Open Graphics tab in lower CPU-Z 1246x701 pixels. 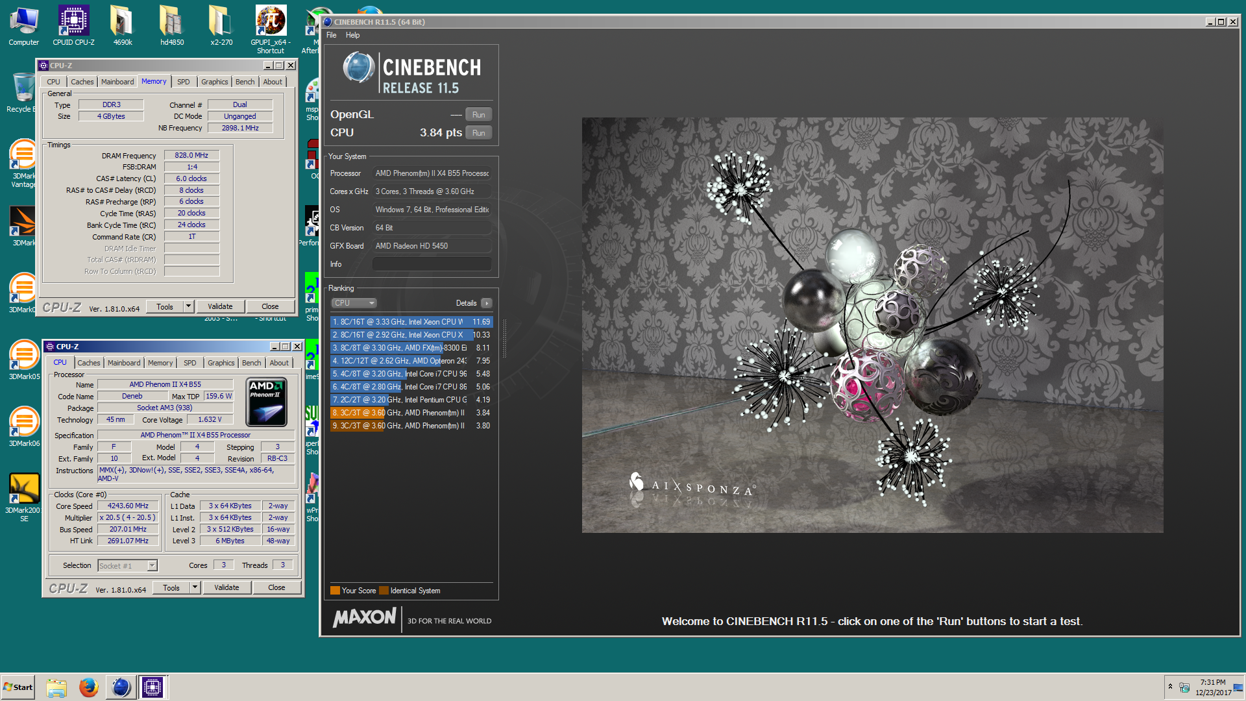[x=221, y=363]
